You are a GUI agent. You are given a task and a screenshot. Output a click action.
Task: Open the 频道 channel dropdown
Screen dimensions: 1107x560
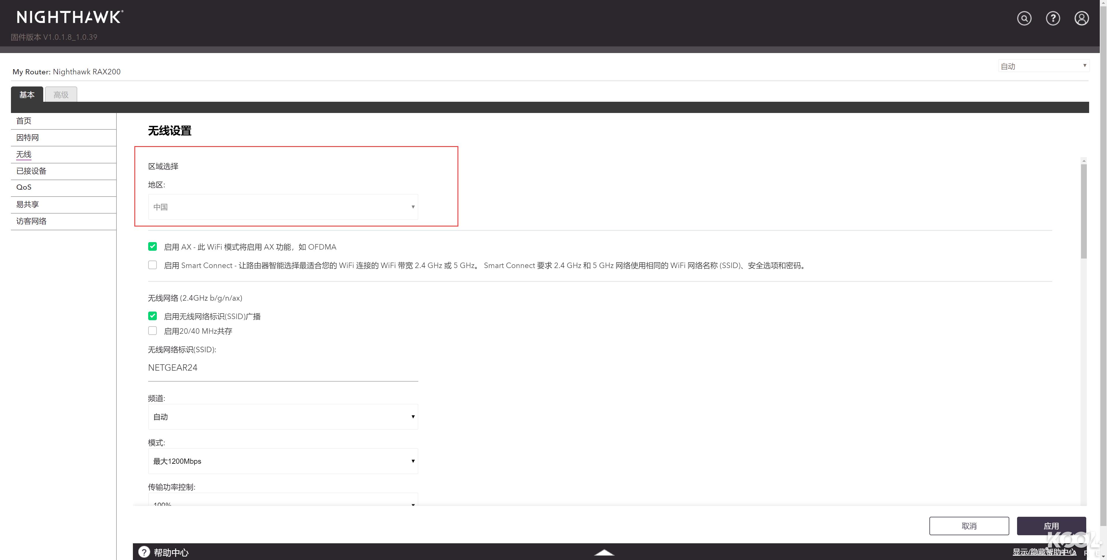pyautogui.click(x=283, y=416)
